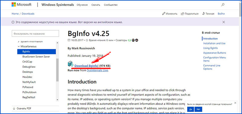Select Hex2dec in the sidebar

(27, 77)
